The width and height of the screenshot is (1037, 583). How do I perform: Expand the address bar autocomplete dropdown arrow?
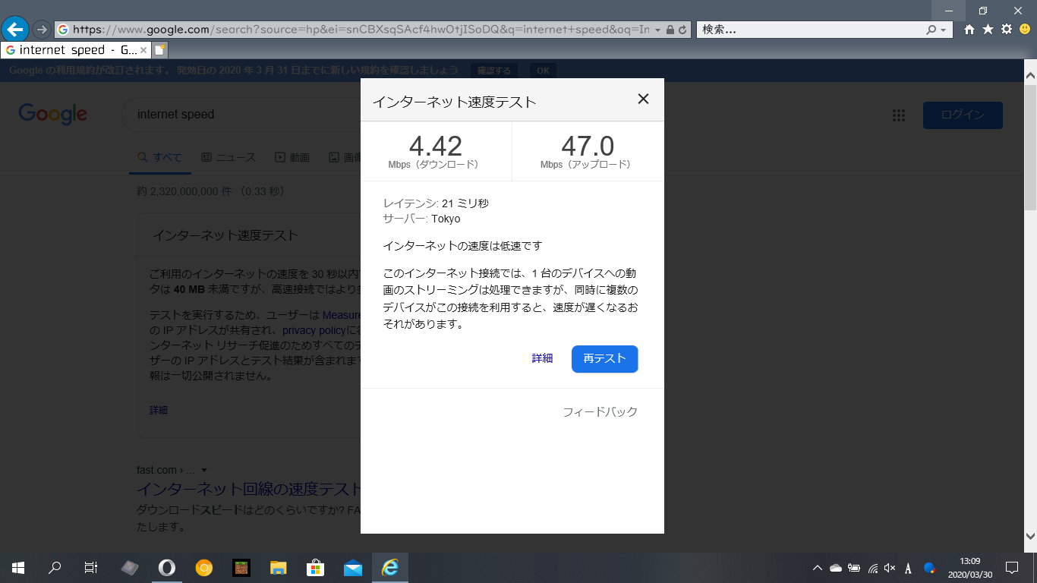coord(657,30)
